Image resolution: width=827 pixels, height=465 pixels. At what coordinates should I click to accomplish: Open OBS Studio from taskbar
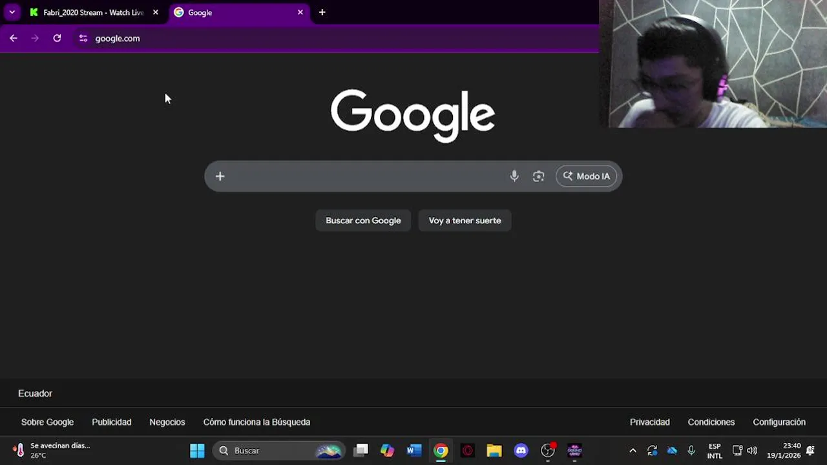[548, 450]
